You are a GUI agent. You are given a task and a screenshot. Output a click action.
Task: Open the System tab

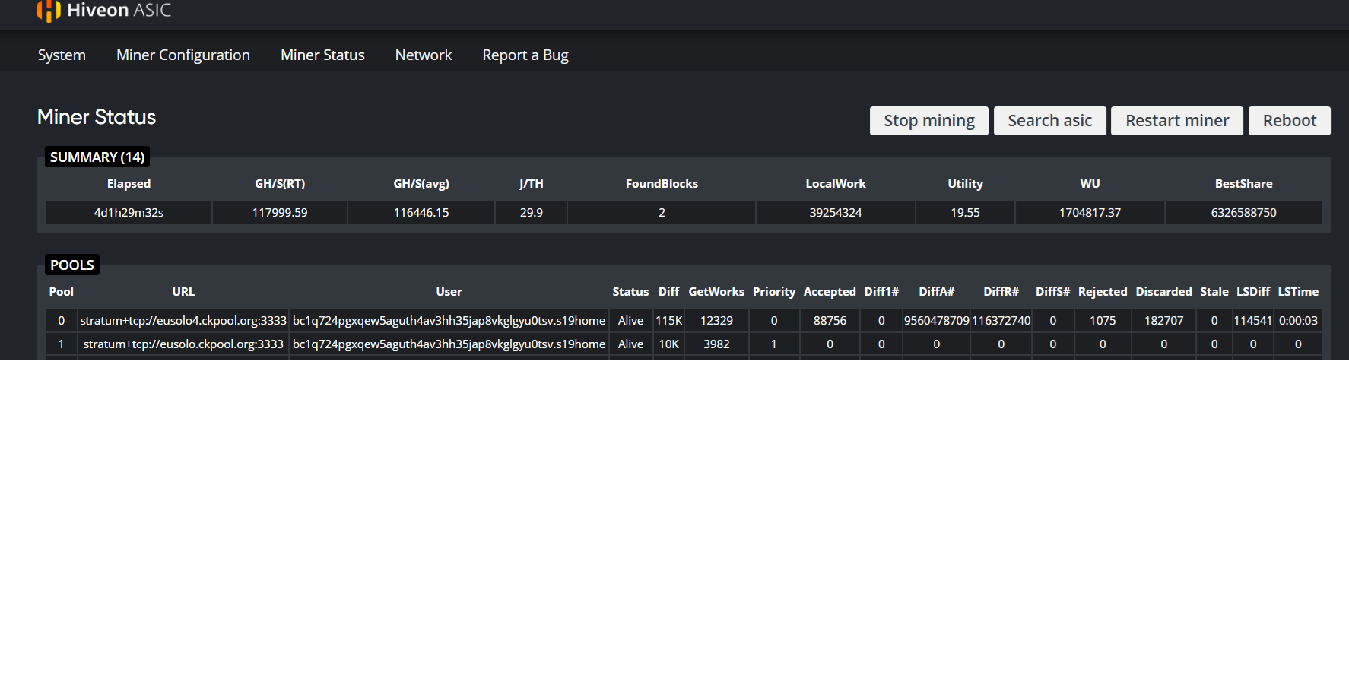(x=62, y=55)
